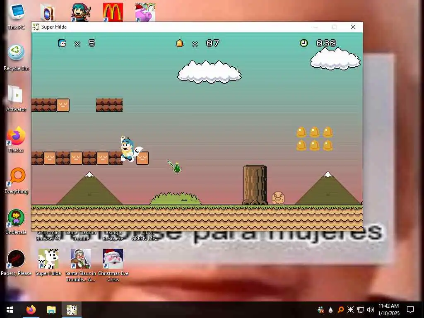
Task: Click the McDonald's logo desktop shortcut
Action: click(113, 12)
